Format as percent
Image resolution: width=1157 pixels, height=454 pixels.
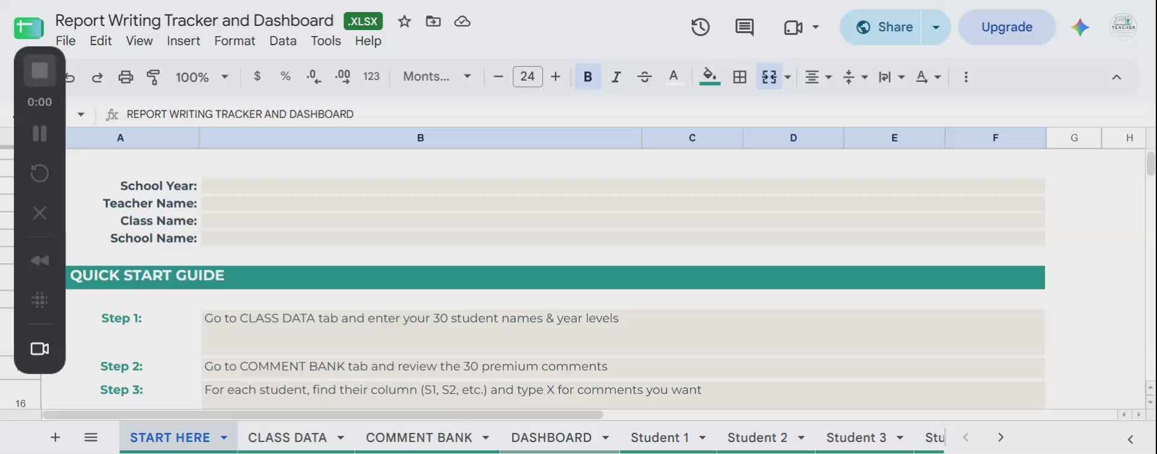(286, 76)
